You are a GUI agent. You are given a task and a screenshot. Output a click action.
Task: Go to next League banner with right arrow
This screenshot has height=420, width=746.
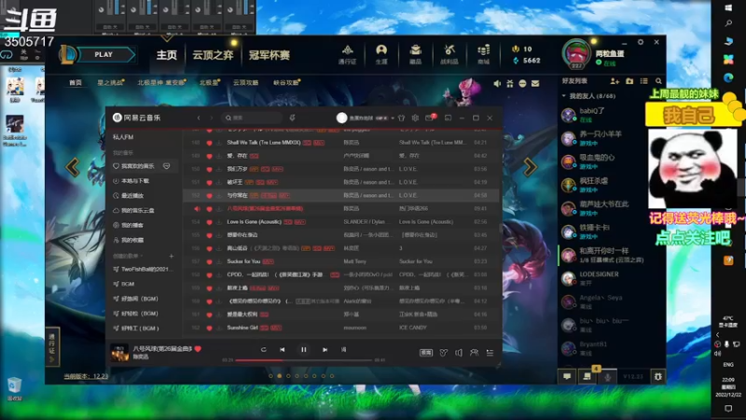(x=530, y=167)
